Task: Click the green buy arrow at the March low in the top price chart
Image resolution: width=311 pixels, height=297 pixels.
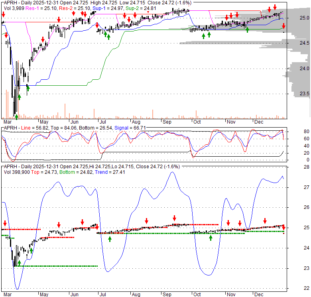Action: [x=16, y=116]
